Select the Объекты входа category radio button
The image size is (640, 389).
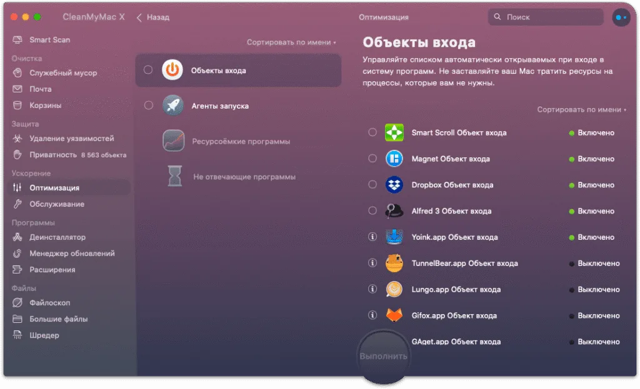(x=148, y=70)
